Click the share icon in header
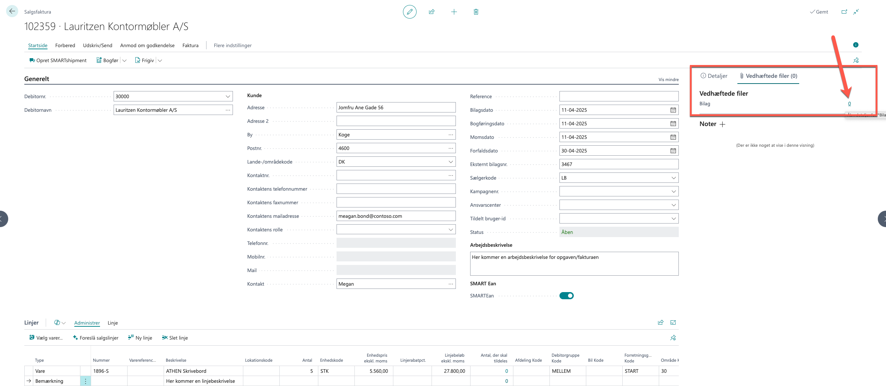886x386 pixels. pos(432,12)
